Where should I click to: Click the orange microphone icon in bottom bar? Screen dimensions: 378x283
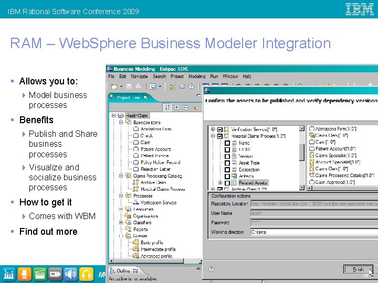[x=24, y=274]
